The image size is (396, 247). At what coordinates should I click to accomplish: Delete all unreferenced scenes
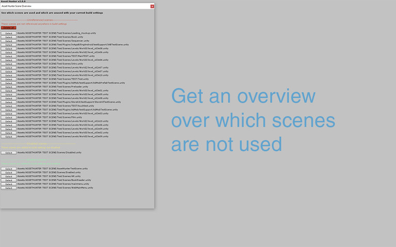coord(9,28)
